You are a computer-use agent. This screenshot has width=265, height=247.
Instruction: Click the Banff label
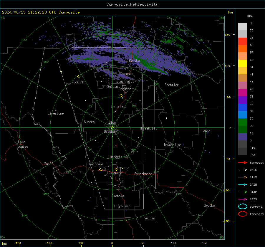49,164
